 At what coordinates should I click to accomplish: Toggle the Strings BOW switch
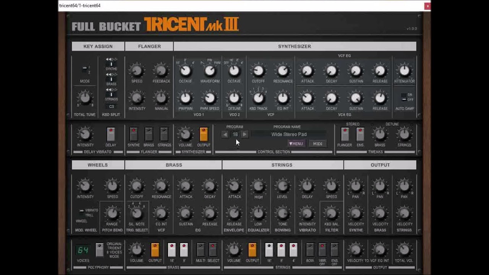(x=310, y=250)
